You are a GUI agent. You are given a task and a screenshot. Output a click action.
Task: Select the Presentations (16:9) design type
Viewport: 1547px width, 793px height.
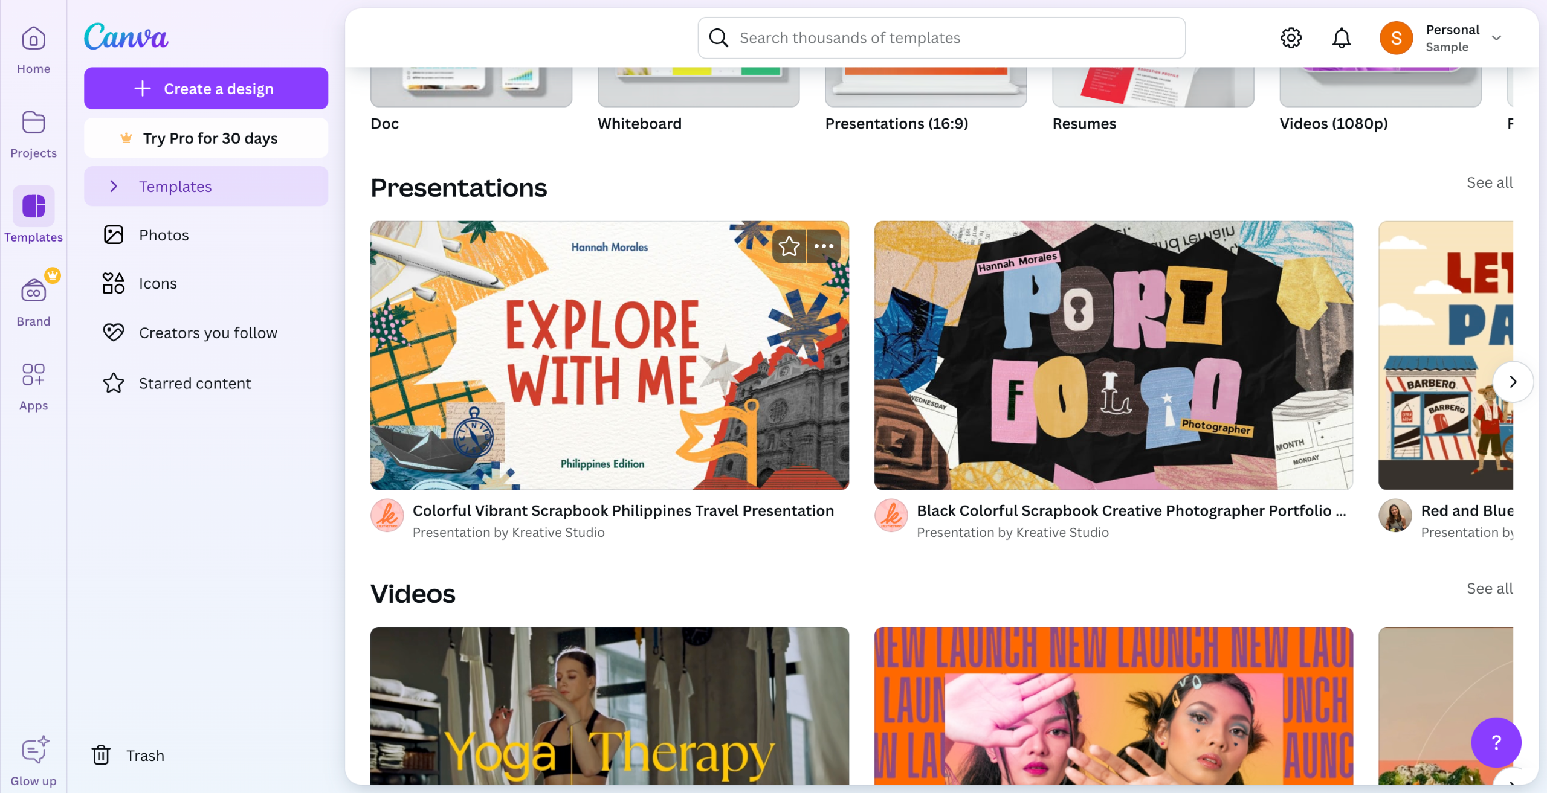(926, 100)
